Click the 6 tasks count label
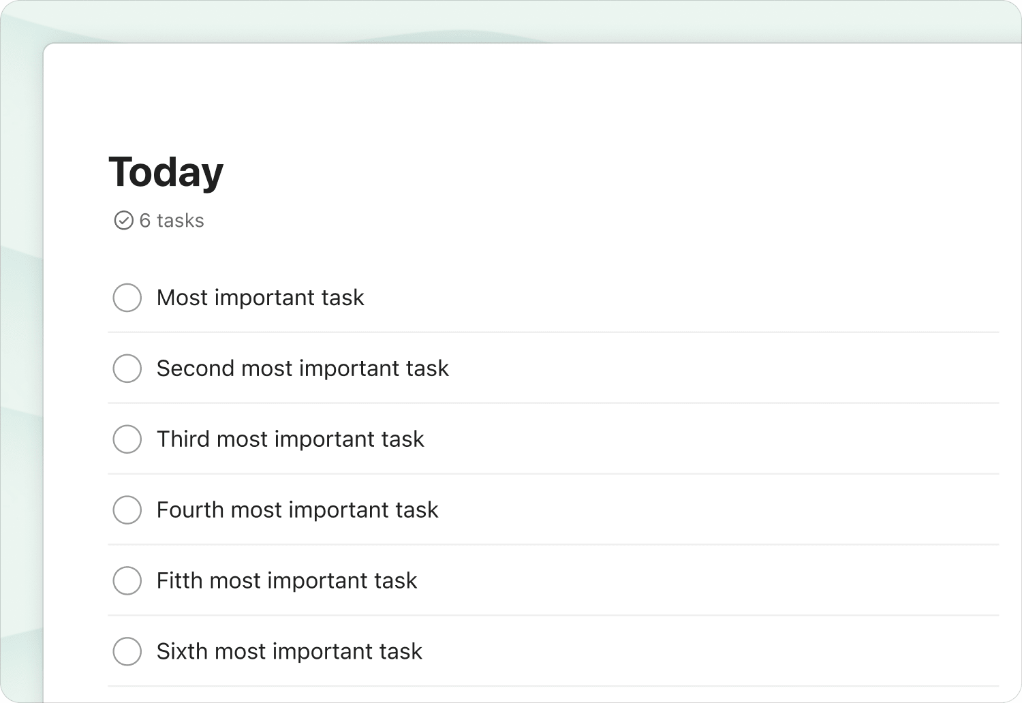Viewport: 1022px width, 703px height. pos(172,221)
